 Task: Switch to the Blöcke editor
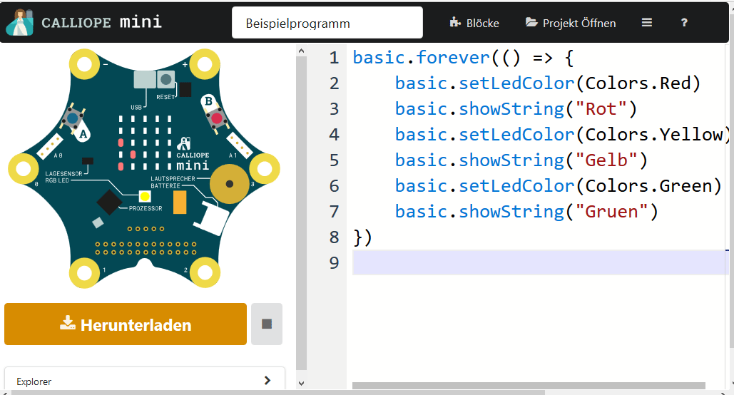tap(474, 23)
